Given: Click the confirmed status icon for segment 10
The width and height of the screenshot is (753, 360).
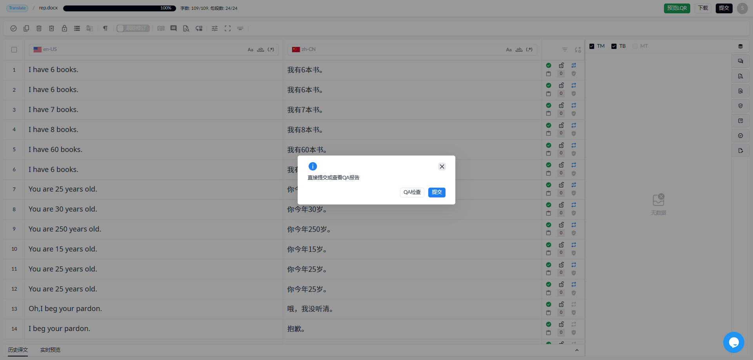Looking at the screenshot, I should pyautogui.click(x=549, y=245).
